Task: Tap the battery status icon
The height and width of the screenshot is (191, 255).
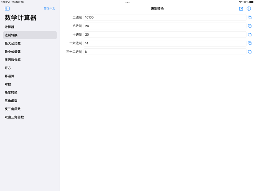Action: click(251, 2)
